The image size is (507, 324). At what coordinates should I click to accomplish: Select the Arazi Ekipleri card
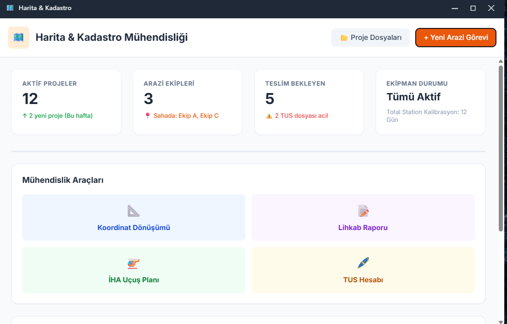[187, 102]
